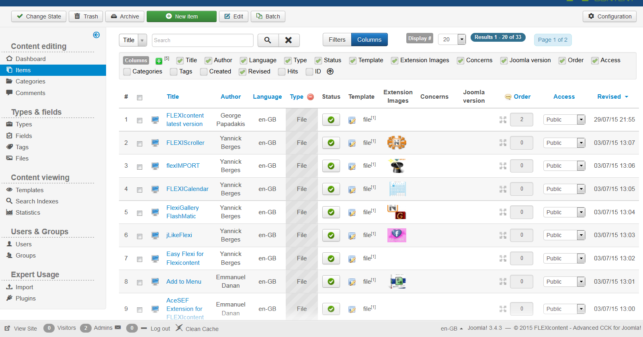Open the flexIMPORT item title link
This screenshot has height=337, width=643.
point(183,166)
